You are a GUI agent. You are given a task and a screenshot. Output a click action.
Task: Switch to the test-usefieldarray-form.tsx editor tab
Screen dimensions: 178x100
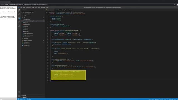tap(63, 10)
